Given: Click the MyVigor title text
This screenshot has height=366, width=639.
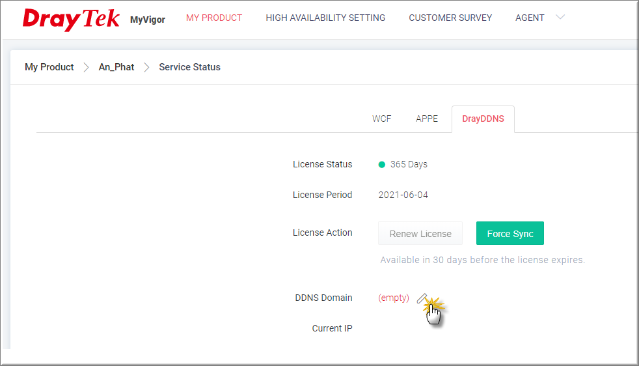Looking at the screenshot, I should 148,20.
